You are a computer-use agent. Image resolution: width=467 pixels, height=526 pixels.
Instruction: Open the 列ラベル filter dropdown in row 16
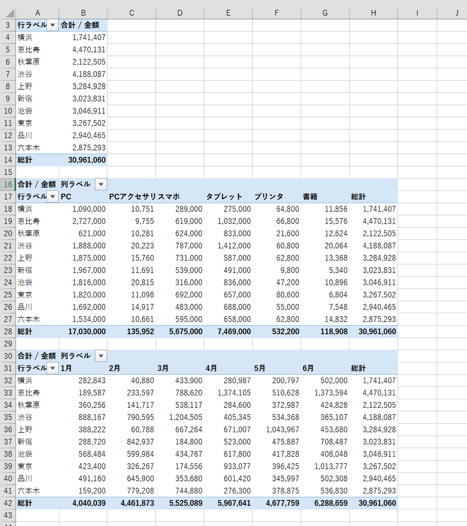[x=101, y=184]
